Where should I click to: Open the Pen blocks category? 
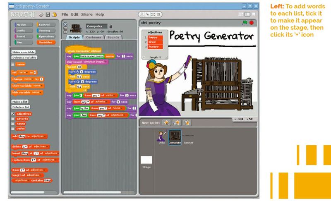(24, 43)
